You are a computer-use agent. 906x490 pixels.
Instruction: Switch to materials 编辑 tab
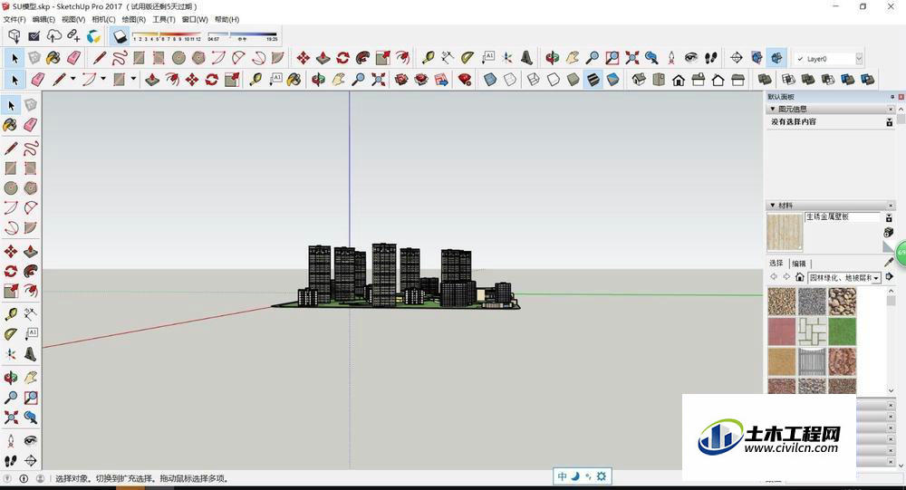[799, 264]
